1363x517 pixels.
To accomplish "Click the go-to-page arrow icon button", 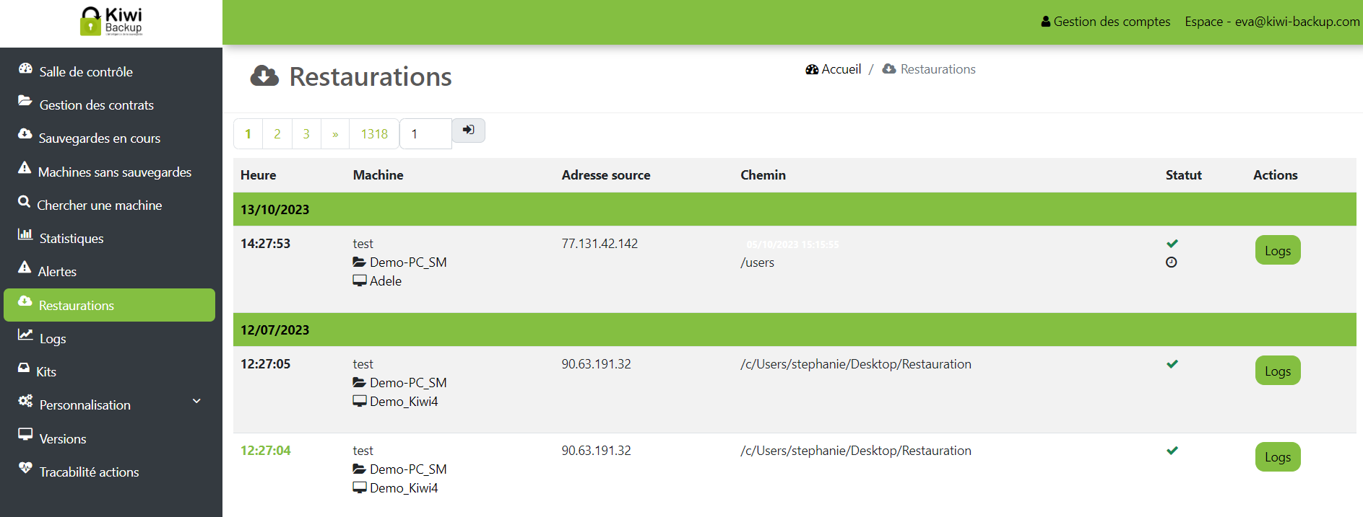I will pyautogui.click(x=469, y=131).
